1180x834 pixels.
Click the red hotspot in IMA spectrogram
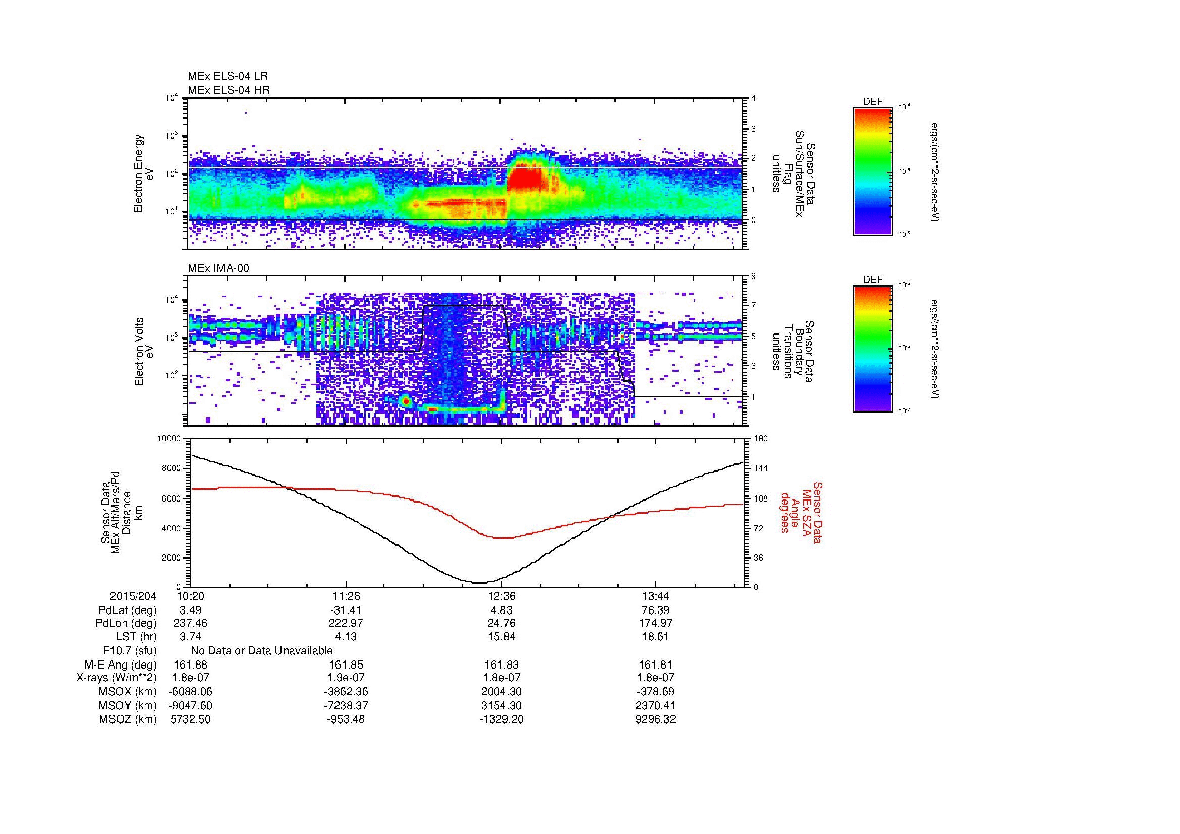coord(406,400)
